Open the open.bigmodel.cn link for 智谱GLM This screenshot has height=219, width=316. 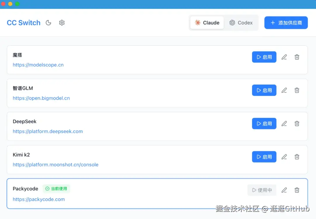(x=41, y=98)
